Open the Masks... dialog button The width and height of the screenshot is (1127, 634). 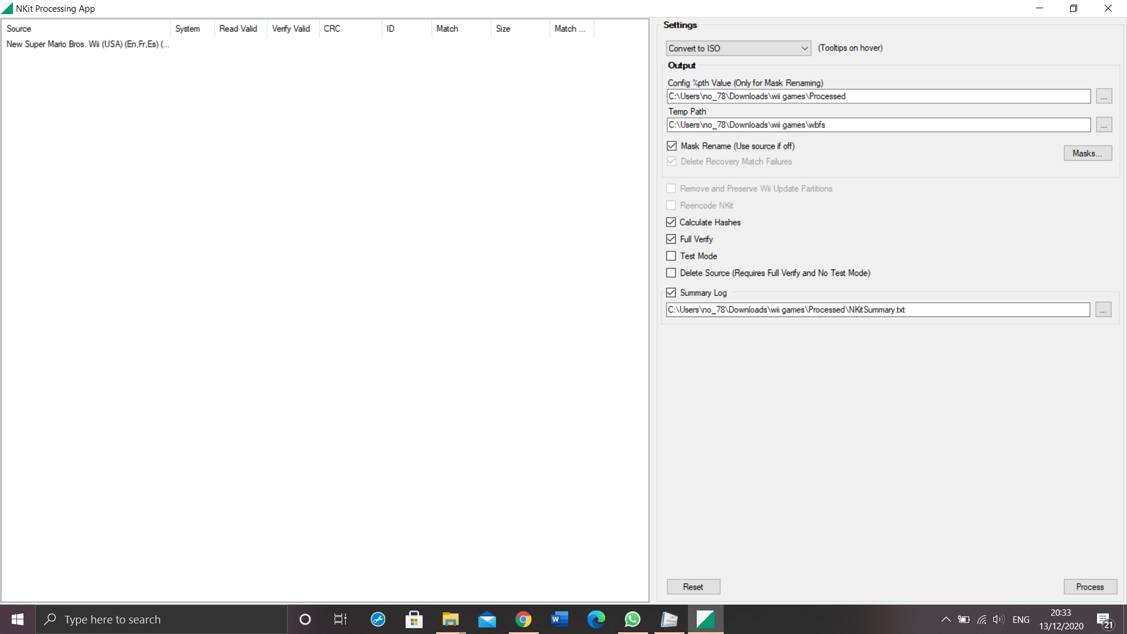[x=1088, y=153]
